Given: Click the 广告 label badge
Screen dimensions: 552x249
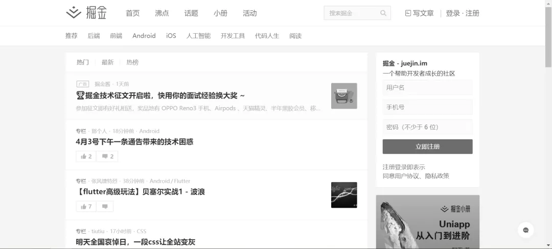Looking at the screenshot, I should pyautogui.click(x=83, y=84).
